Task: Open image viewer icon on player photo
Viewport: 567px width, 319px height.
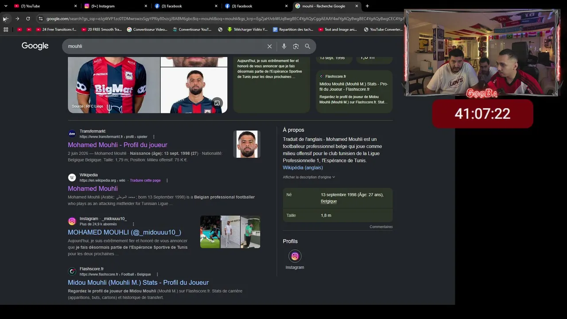Action: 217,103
